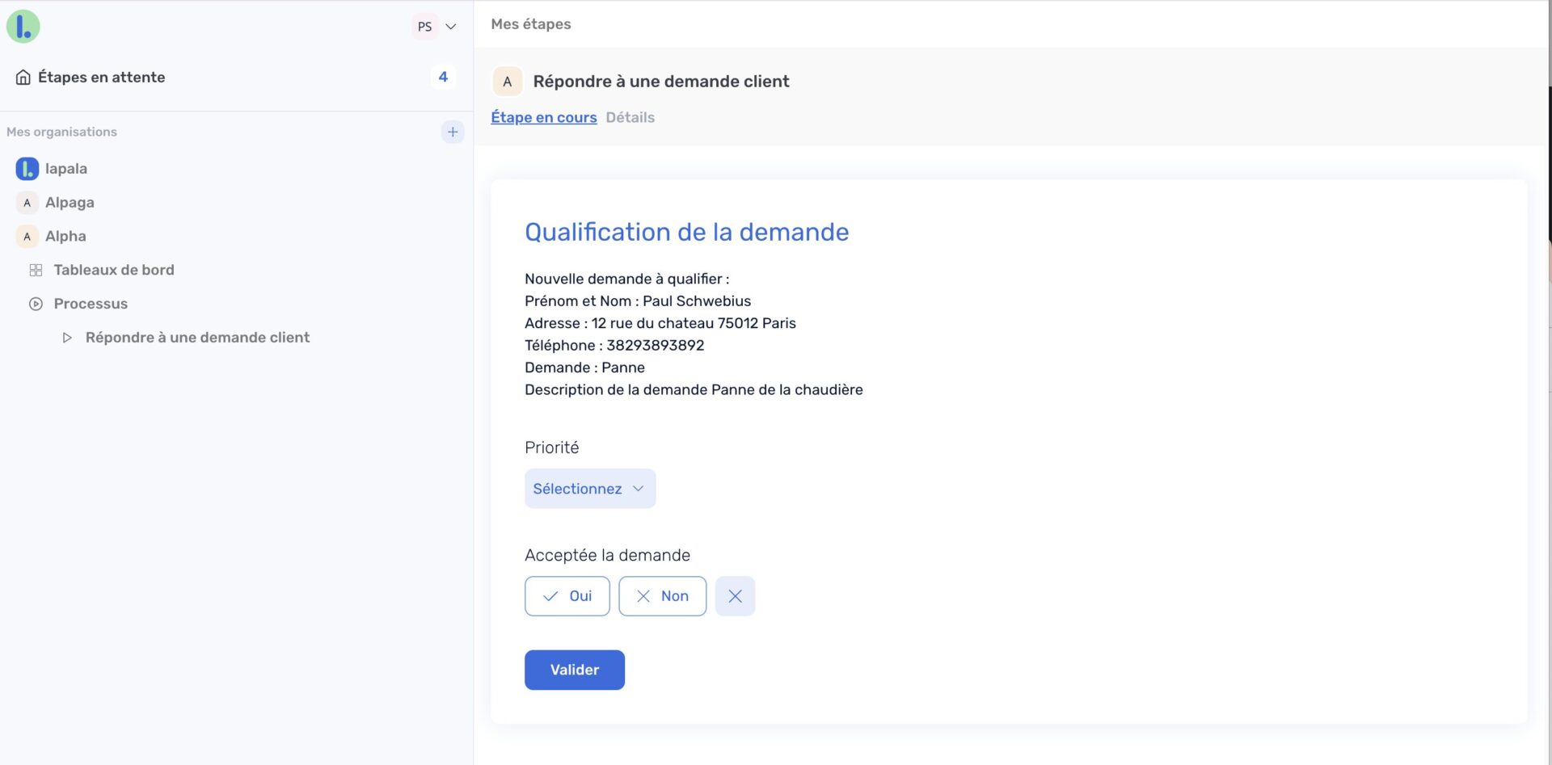Open the Priorité Sélectionnez dropdown
Viewport: 1552px width, 765px height.
[589, 488]
